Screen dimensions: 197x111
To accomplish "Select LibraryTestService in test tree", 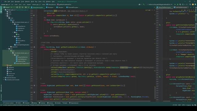I will (x=22, y=57).
